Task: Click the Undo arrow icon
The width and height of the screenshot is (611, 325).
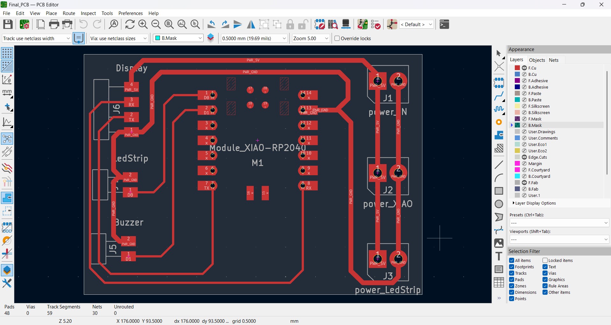Action: (83, 24)
